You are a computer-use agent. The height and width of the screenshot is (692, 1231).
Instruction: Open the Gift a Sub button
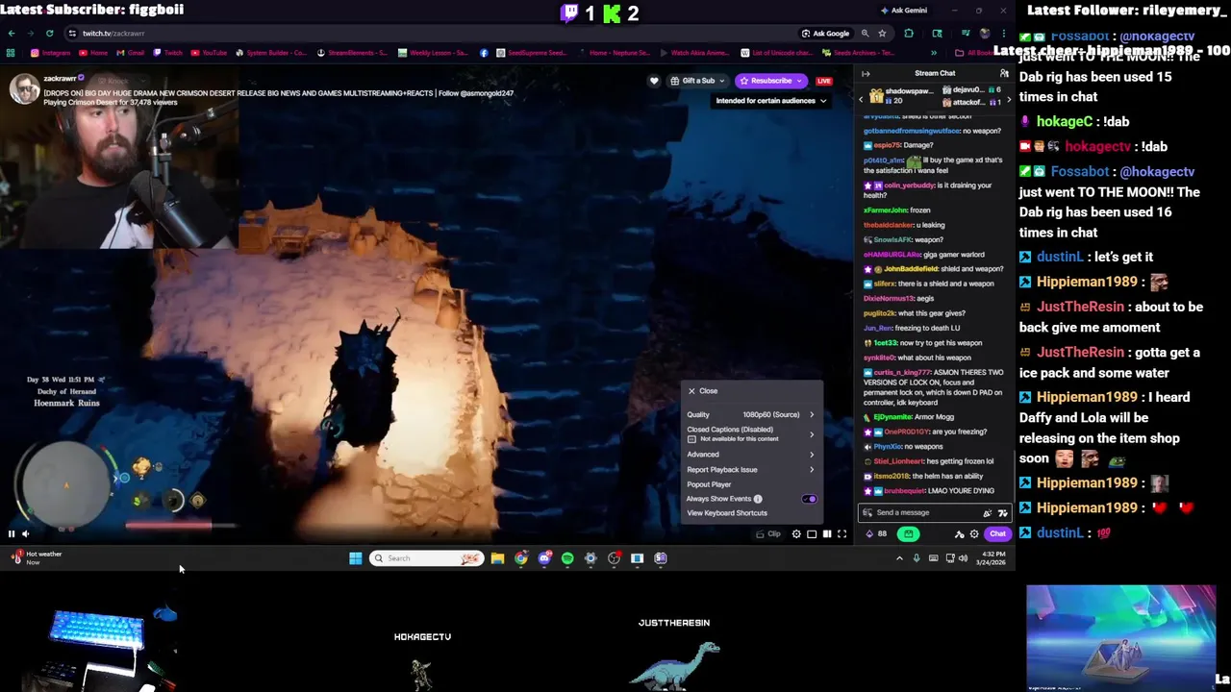click(697, 81)
